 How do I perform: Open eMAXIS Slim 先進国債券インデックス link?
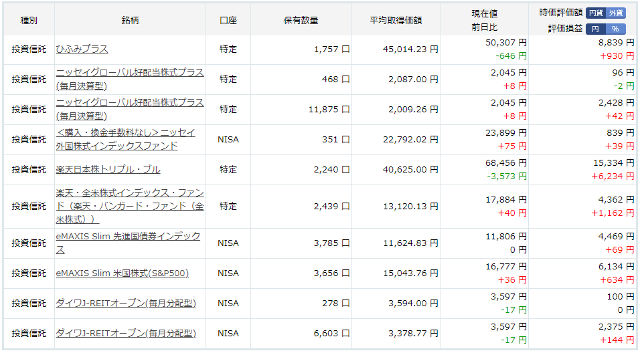128,243
